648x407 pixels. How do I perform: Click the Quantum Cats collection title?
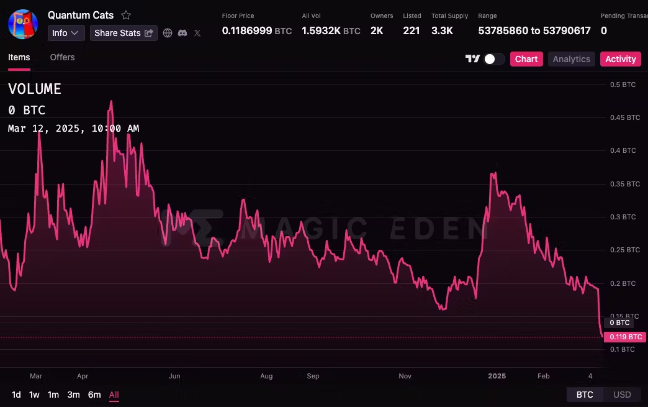coord(81,16)
